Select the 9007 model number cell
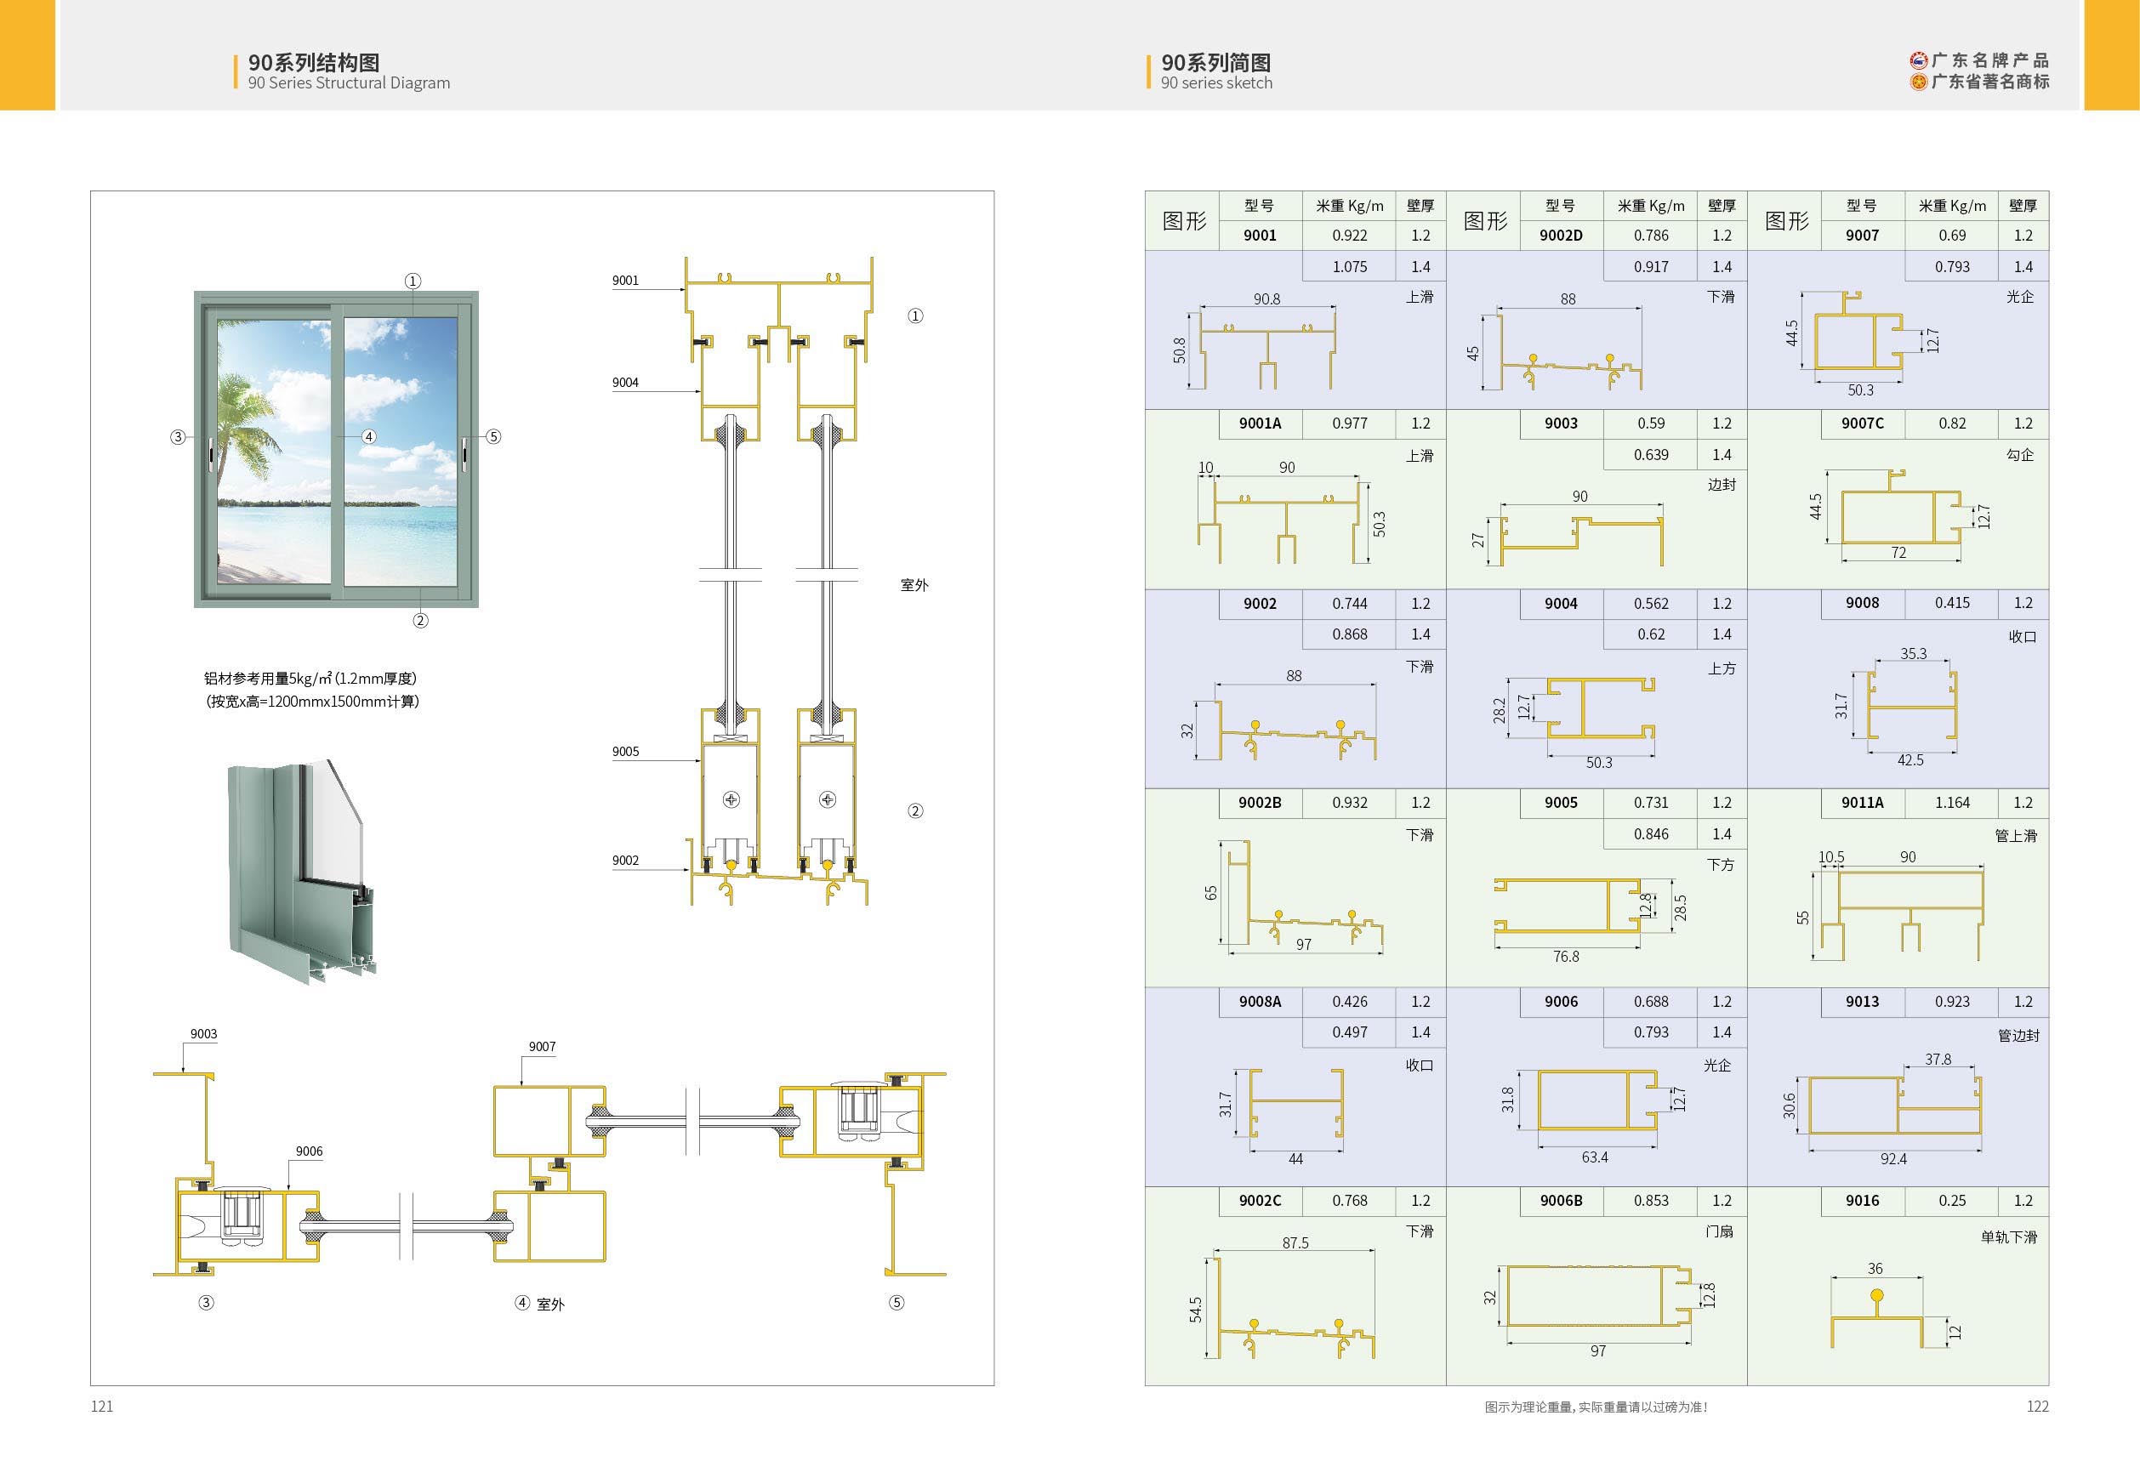The image size is (2140, 1461). point(1862,236)
